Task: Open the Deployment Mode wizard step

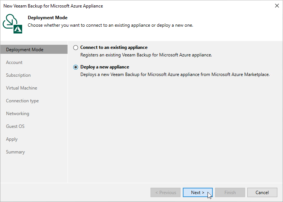Action: click(34, 50)
